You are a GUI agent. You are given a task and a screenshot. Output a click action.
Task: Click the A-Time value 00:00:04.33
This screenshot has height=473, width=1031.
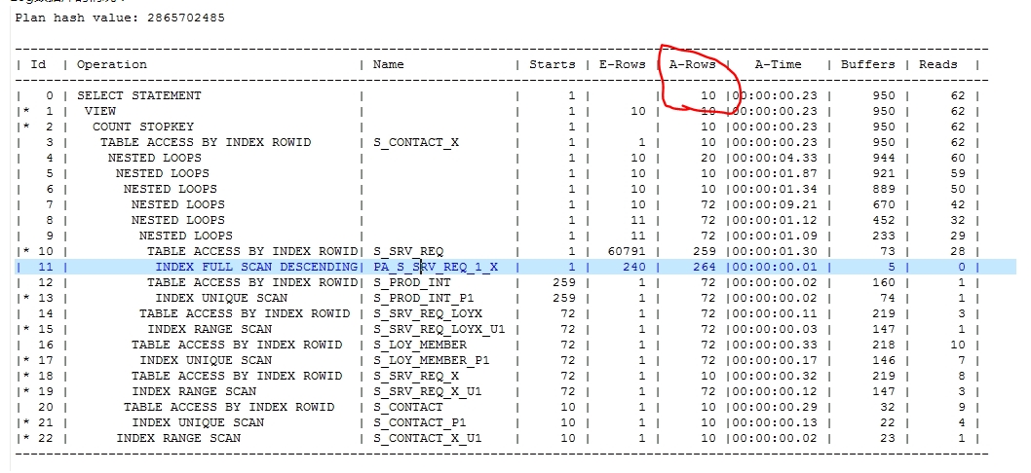(775, 159)
